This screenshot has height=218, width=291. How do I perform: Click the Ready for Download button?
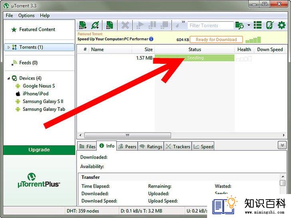[x=216, y=40]
